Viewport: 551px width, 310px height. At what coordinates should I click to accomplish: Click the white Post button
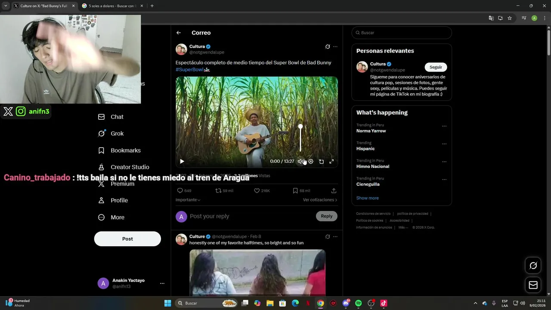click(127, 239)
